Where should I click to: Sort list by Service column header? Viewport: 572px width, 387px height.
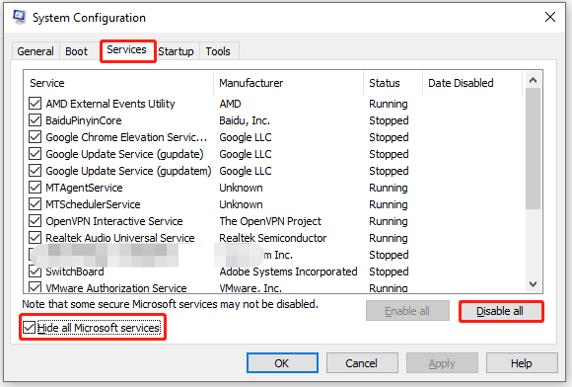click(118, 83)
